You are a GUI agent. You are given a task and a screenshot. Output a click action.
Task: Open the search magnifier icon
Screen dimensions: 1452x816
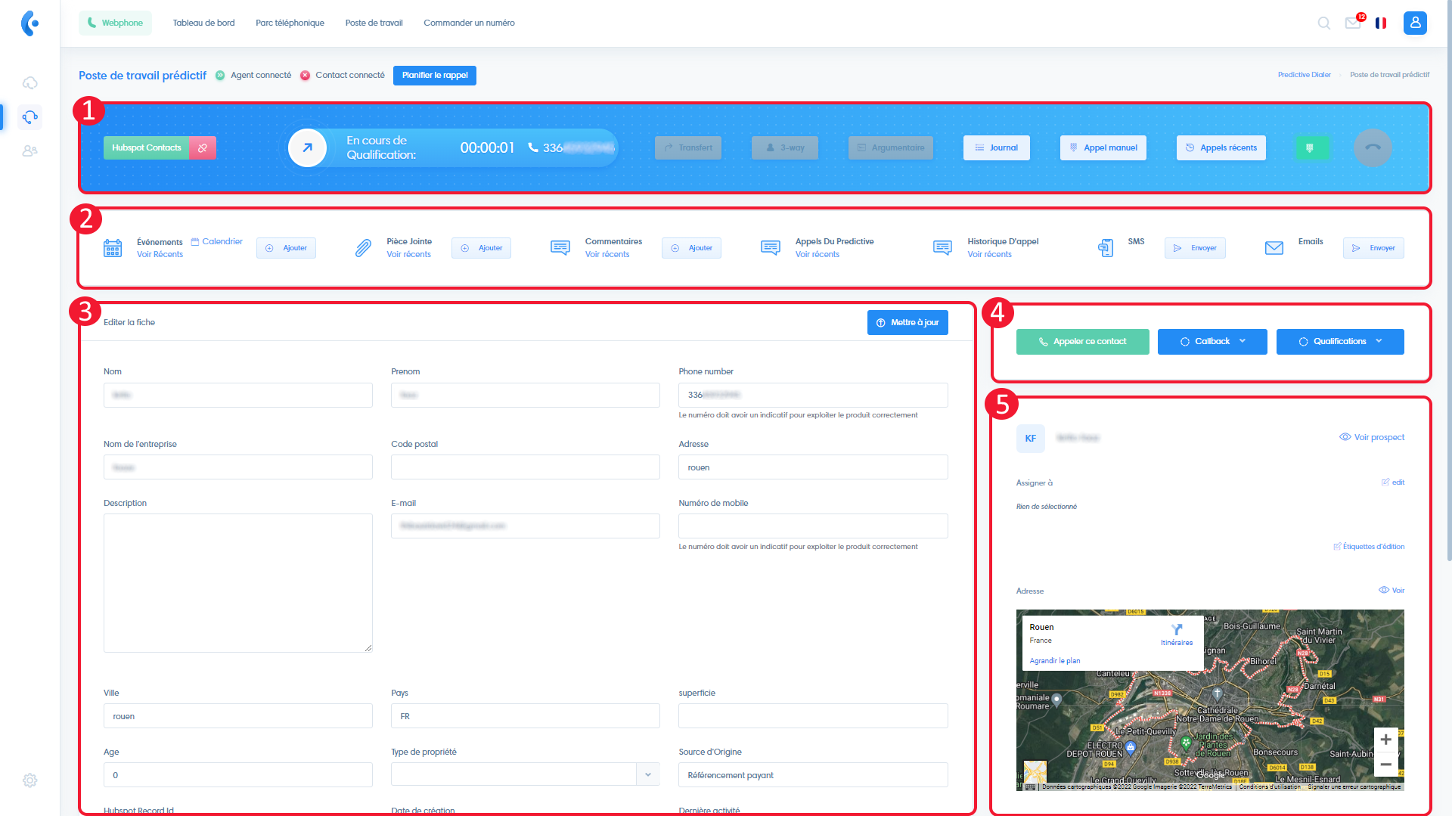coord(1323,23)
